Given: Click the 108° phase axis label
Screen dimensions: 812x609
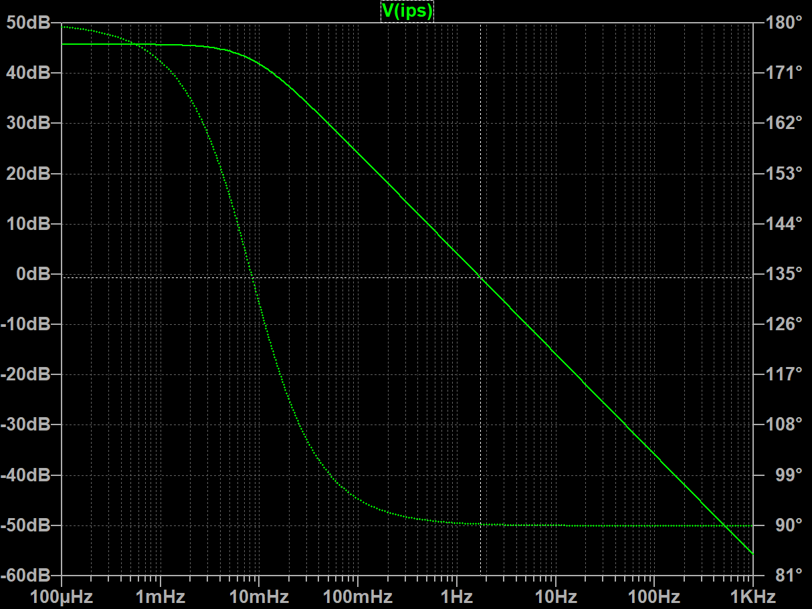Looking at the screenshot, I should pos(785,424).
